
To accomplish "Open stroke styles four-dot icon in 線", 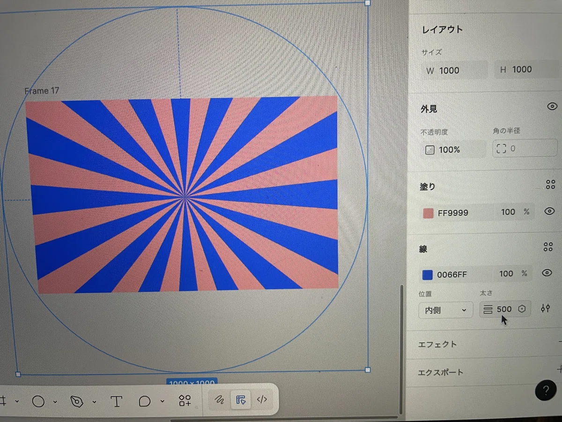I will coord(548,247).
